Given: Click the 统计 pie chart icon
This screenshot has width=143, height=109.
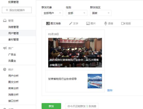Looking at the screenshot, I should (x=5, y=69).
